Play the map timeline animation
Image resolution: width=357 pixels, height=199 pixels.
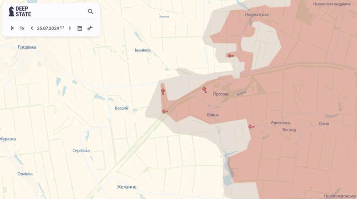pos(12,28)
